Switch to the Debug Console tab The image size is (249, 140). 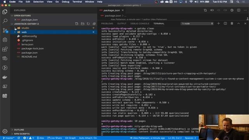pyautogui.click(x=140, y=23)
